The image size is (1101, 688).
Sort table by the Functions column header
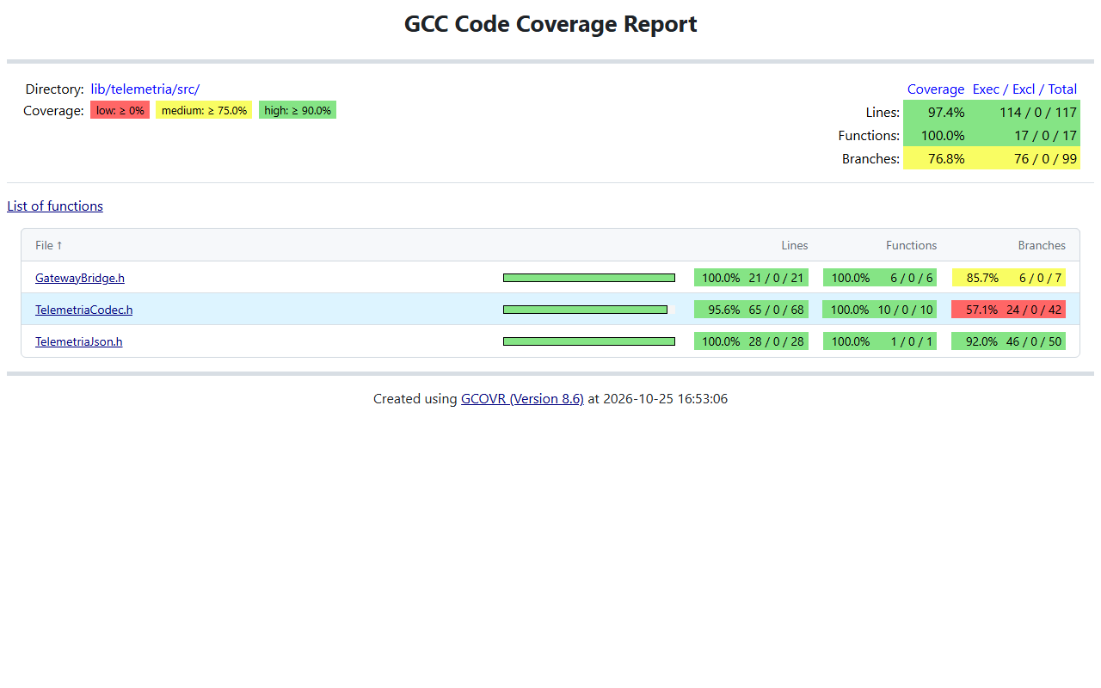(x=912, y=245)
